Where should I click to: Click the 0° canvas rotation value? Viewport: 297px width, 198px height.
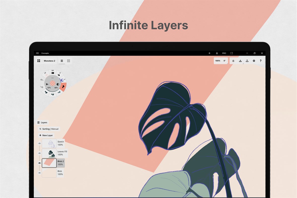point(225,61)
